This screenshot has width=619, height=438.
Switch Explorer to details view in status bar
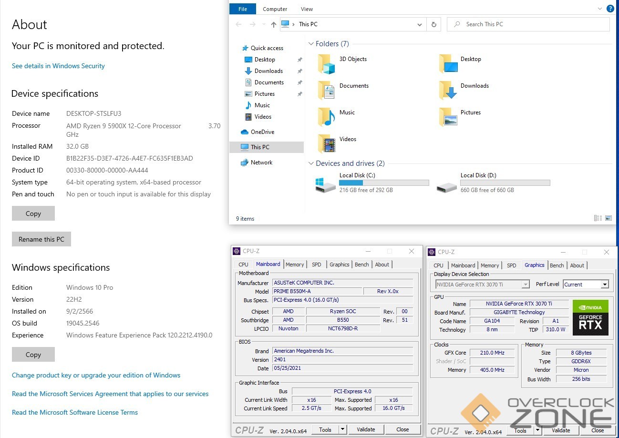tap(598, 218)
